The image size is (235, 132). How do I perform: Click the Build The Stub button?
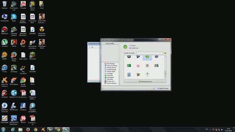tap(163, 88)
